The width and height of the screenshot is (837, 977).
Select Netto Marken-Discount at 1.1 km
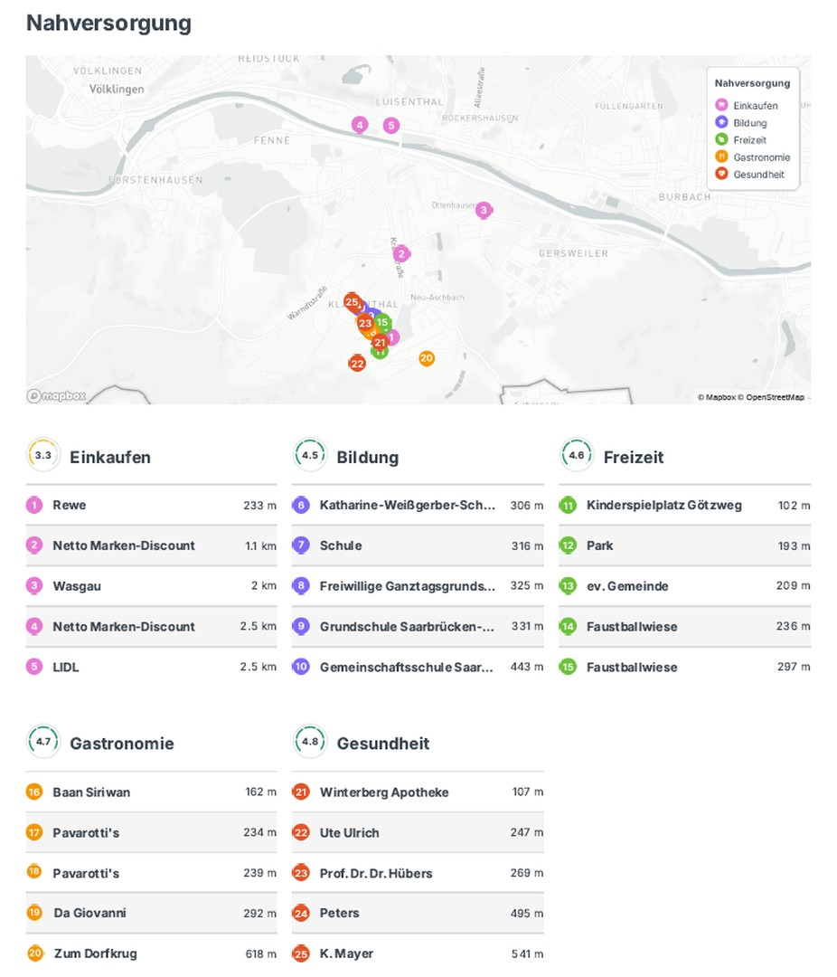click(x=151, y=545)
